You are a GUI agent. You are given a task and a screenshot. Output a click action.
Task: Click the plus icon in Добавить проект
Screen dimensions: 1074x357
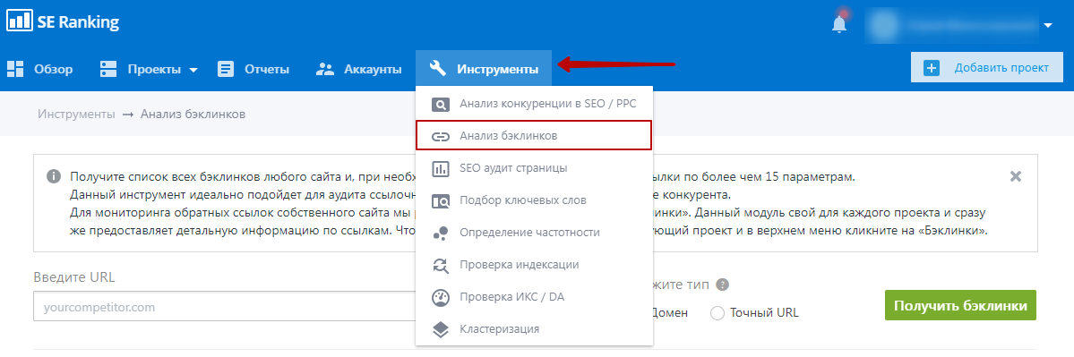pyautogui.click(x=932, y=68)
